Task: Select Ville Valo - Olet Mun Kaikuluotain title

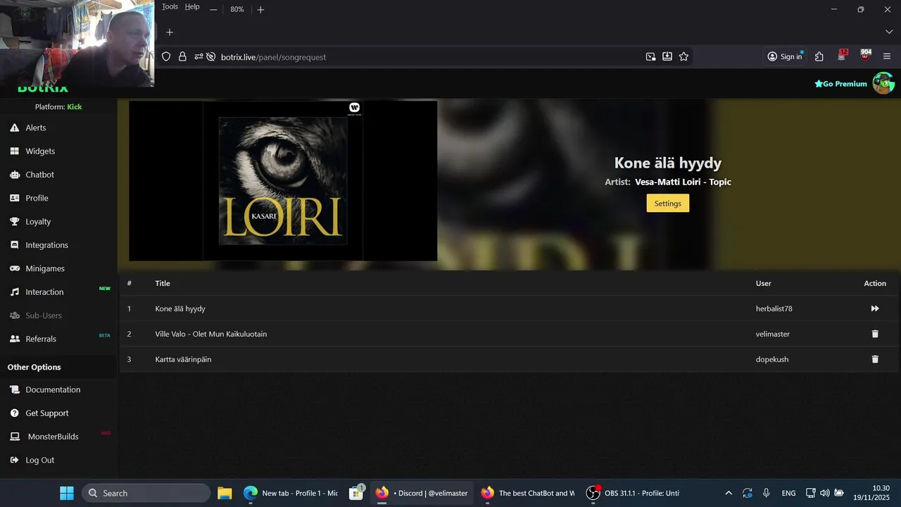Action: click(211, 334)
